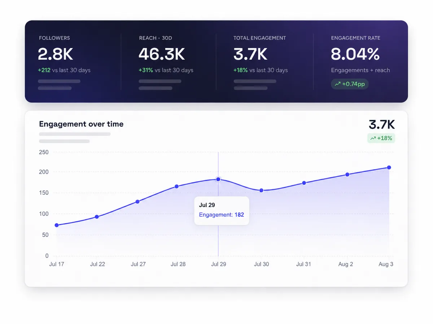This screenshot has height=324, width=433.
Task: Click the Jul 27 x-axis label
Action: (138, 264)
